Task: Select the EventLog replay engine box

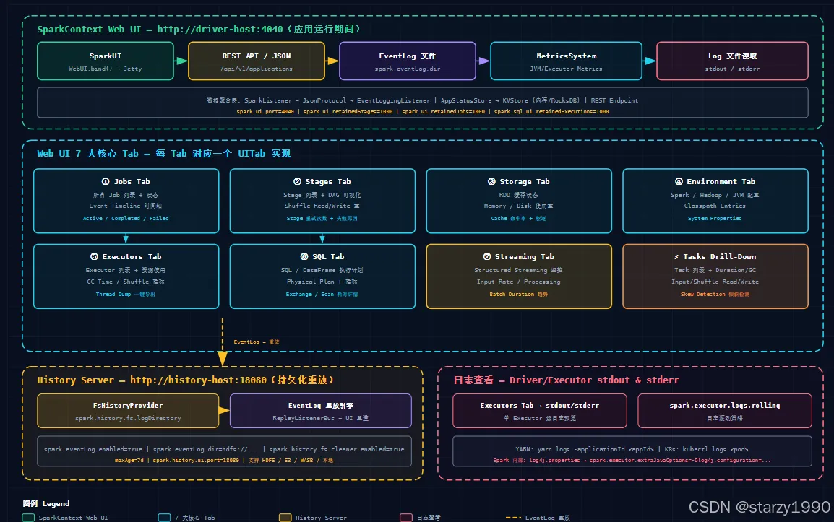Action: (x=321, y=411)
